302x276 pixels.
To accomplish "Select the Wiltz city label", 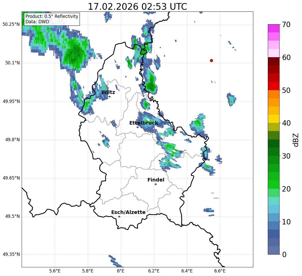I will pos(108,92).
